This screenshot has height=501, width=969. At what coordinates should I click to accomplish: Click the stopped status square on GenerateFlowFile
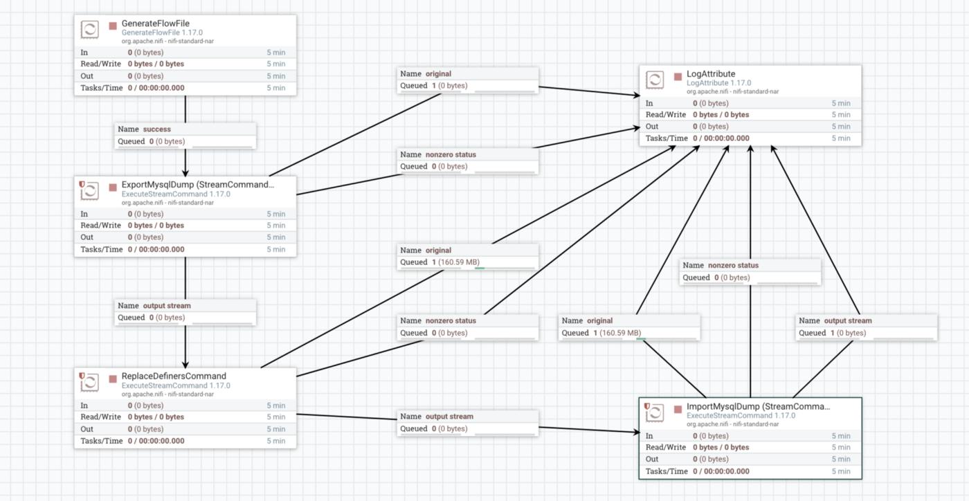pyautogui.click(x=113, y=26)
